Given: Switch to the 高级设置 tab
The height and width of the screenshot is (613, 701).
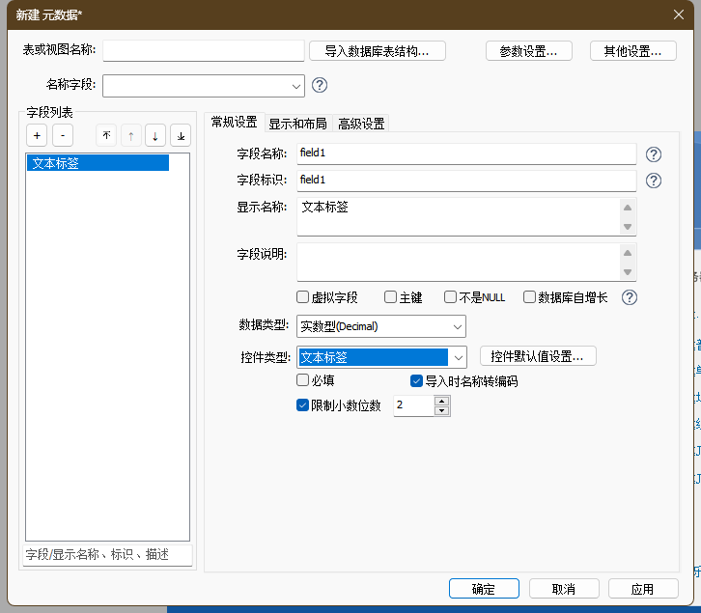Looking at the screenshot, I should click(x=361, y=124).
